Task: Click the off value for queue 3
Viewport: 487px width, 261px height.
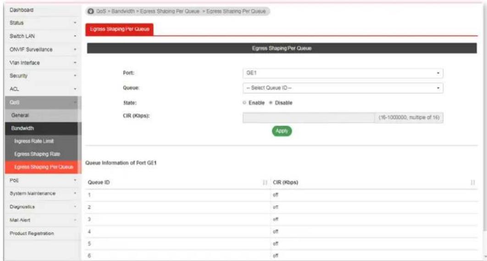Action: pos(276,219)
